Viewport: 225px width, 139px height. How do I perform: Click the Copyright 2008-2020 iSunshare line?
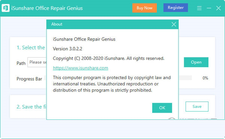click(108, 58)
